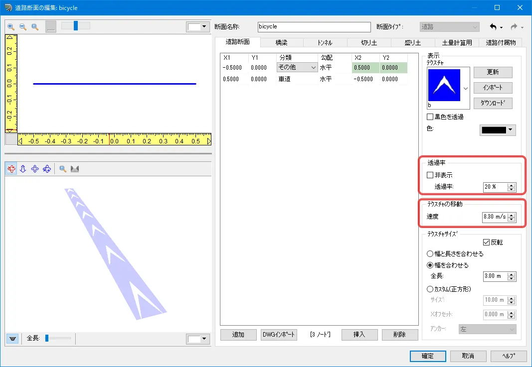Click the 断面名称 text field
The height and width of the screenshot is (367, 532).
[314, 27]
